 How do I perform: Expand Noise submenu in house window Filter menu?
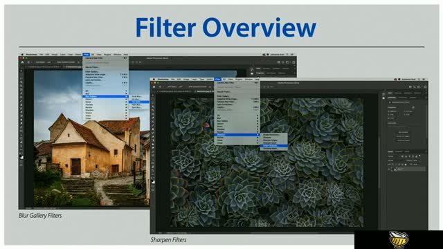pos(106,102)
